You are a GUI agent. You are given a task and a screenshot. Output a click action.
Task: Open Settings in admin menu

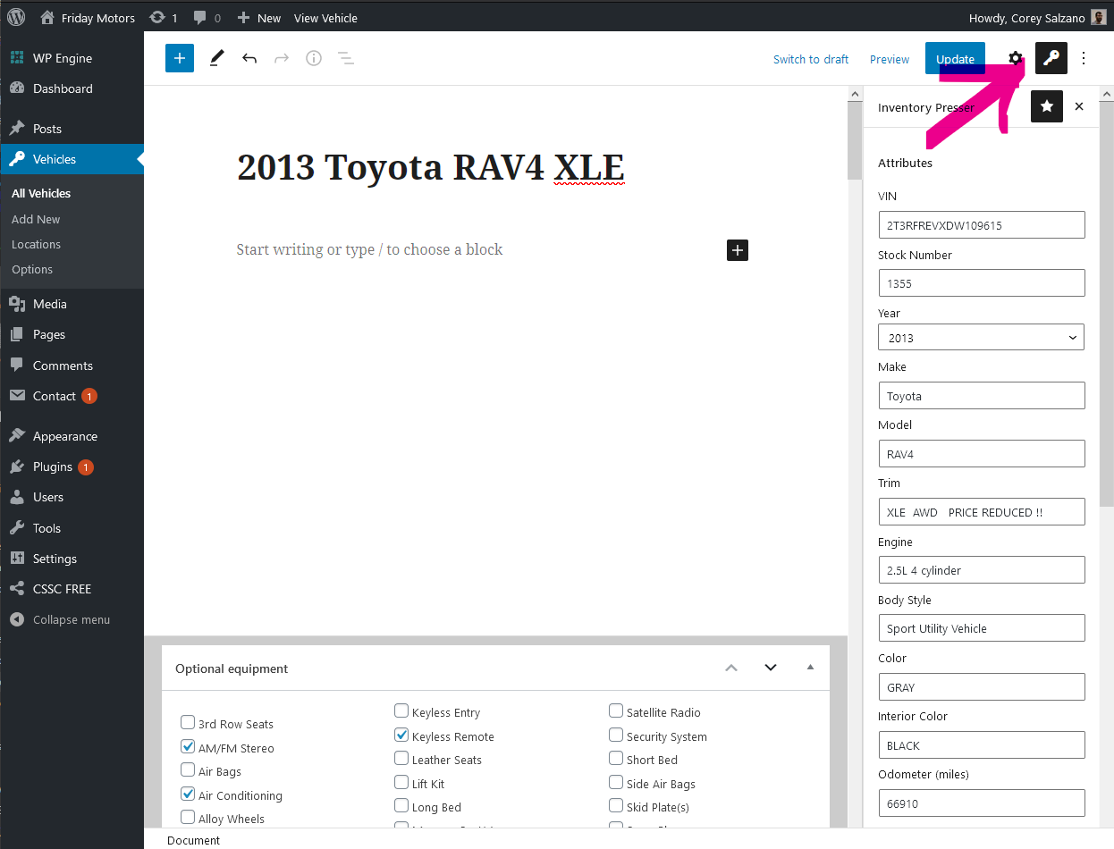(72, 559)
